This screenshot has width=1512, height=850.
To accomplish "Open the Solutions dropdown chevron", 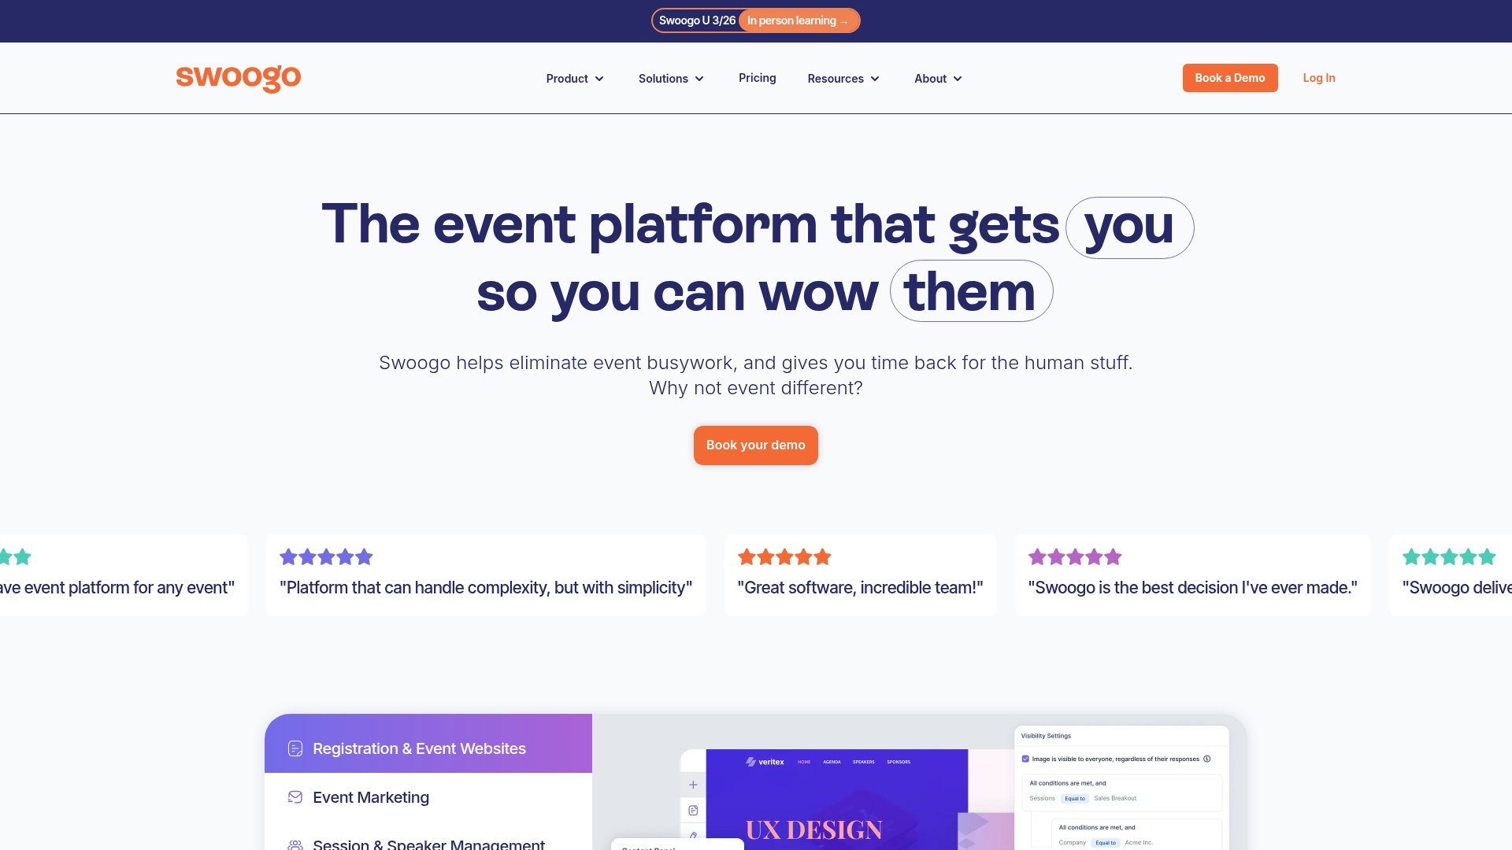I will pyautogui.click(x=699, y=79).
